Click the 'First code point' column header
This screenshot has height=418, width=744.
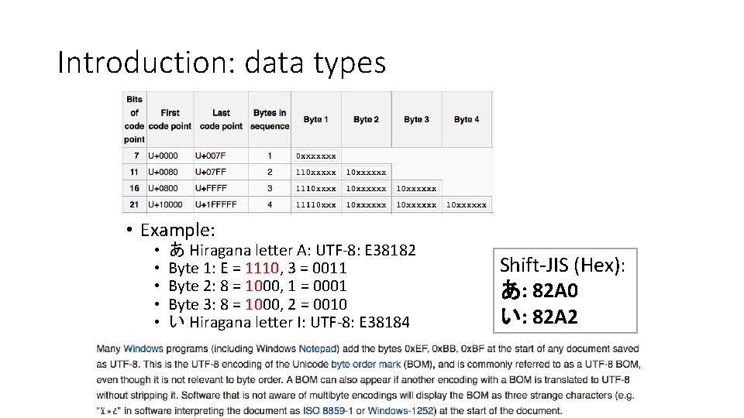170,119
